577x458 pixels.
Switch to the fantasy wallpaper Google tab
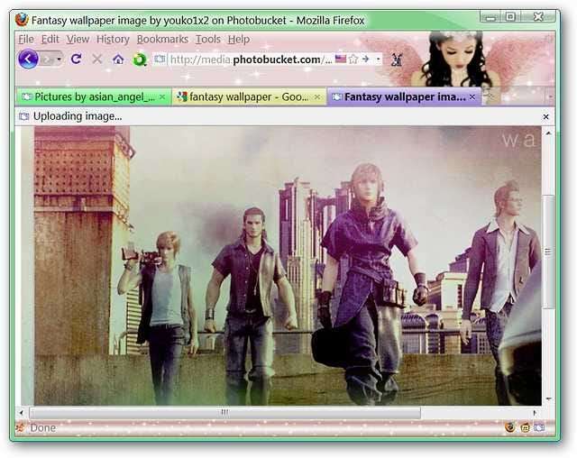pos(249,96)
